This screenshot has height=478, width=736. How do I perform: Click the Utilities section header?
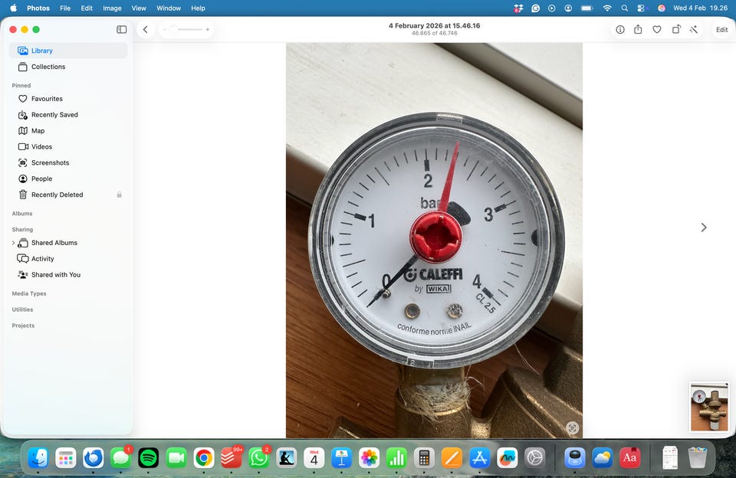22,309
